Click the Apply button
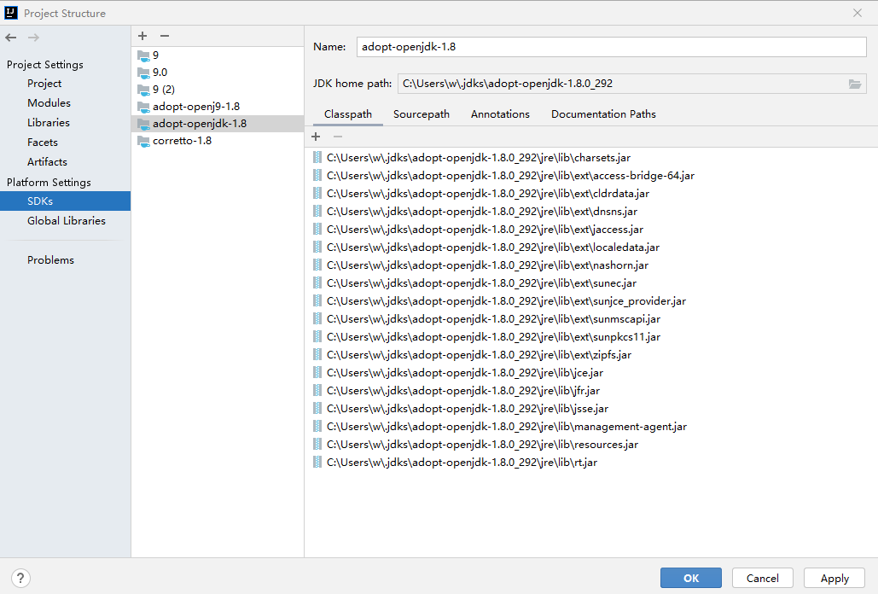Image resolution: width=878 pixels, height=594 pixels. point(834,578)
